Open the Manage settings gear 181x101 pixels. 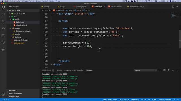[x=3, y=94]
